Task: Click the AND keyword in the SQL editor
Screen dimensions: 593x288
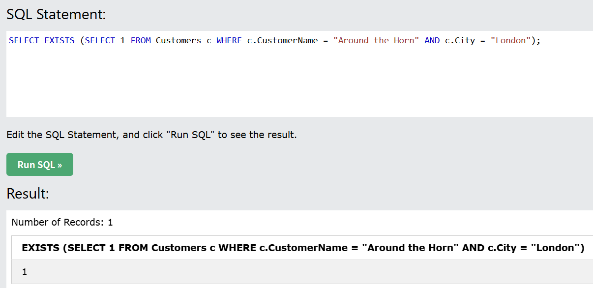Action: [x=432, y=40]
